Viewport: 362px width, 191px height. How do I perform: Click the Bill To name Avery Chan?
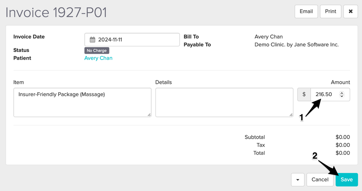[x=268, y=37]
